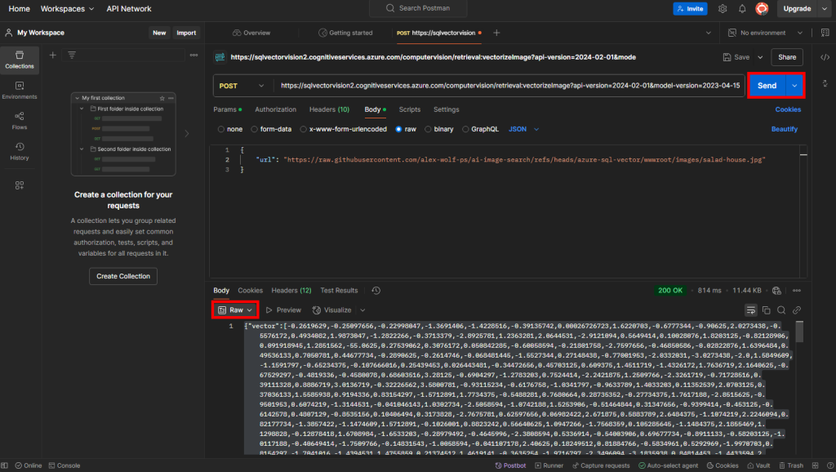Click the network globe icon in response status

tap(776, 291)
